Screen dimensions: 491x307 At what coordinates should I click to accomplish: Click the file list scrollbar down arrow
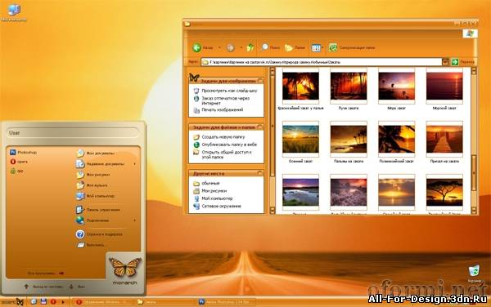coord(474,210)
